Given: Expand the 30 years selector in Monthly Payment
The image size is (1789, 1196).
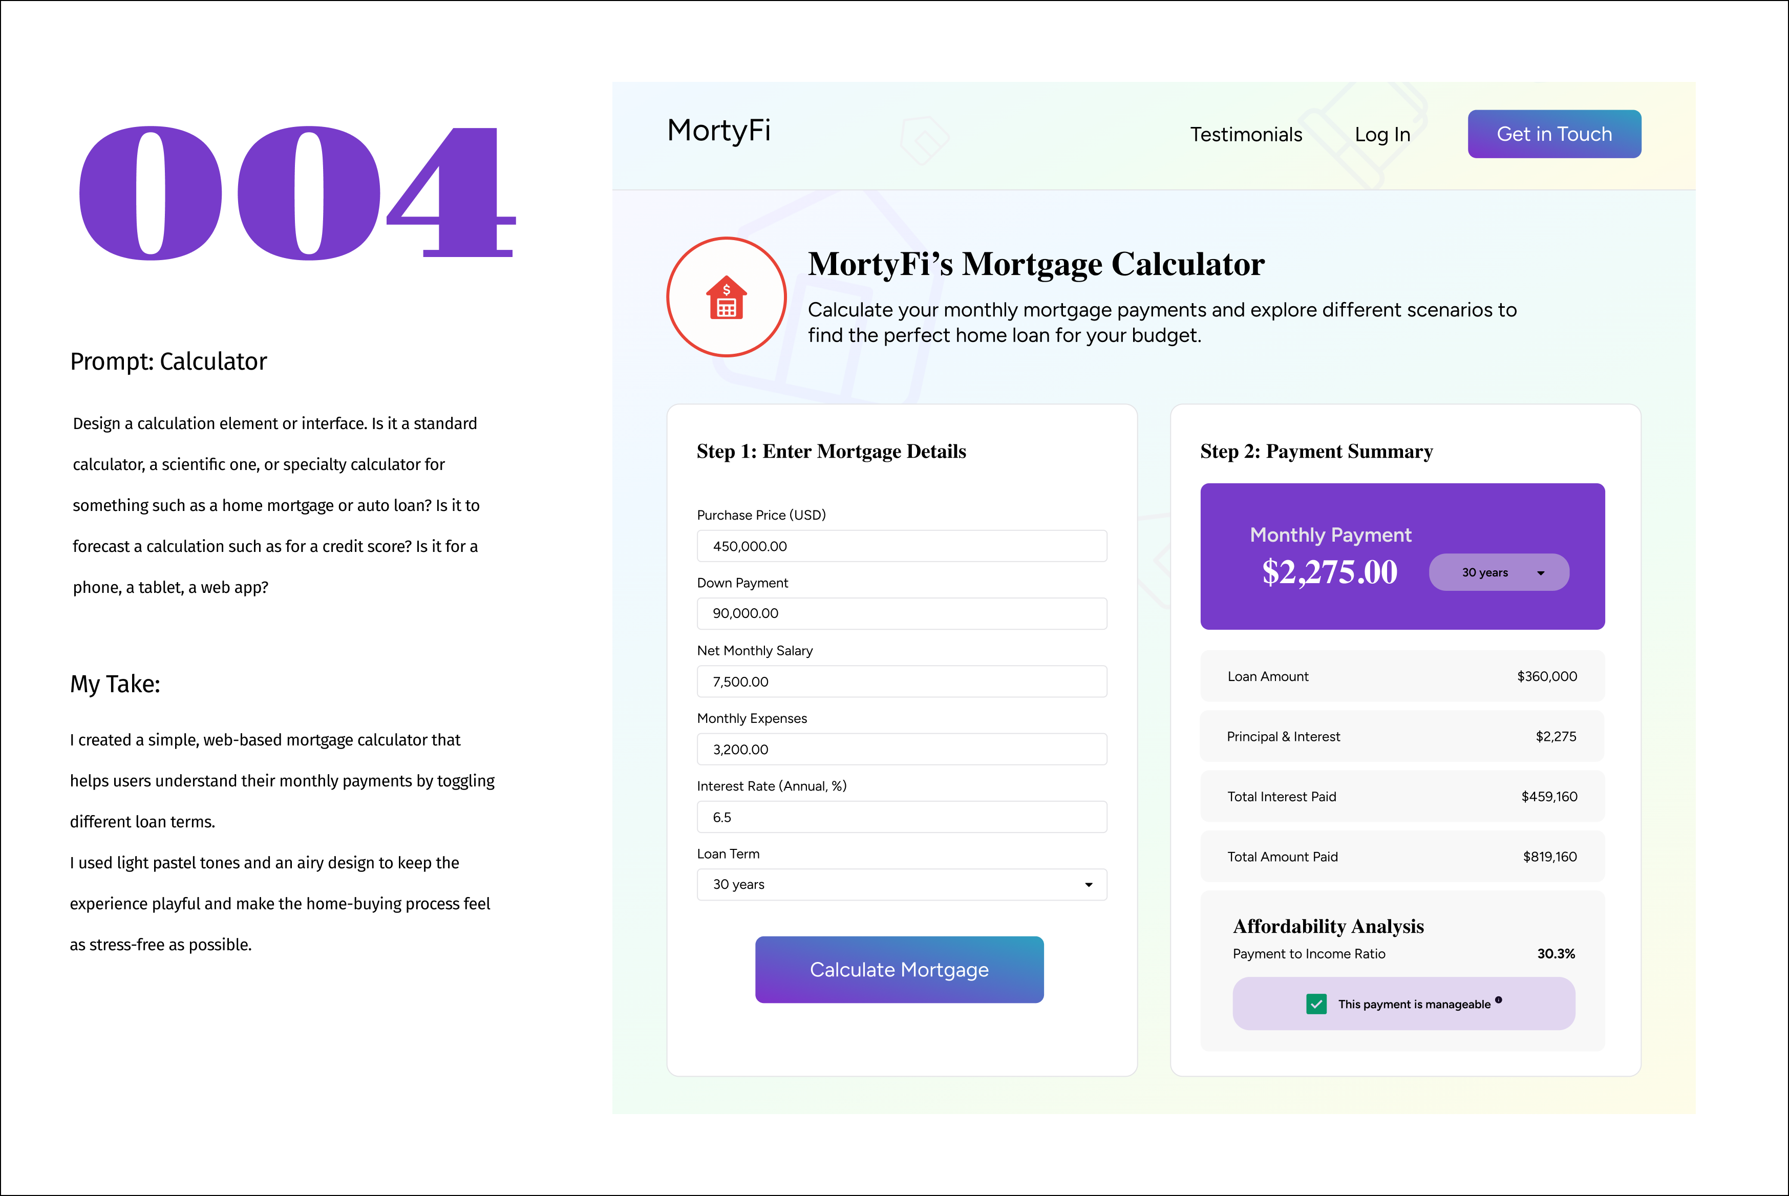Looking at the screenshot, I should click(1499, 572).
